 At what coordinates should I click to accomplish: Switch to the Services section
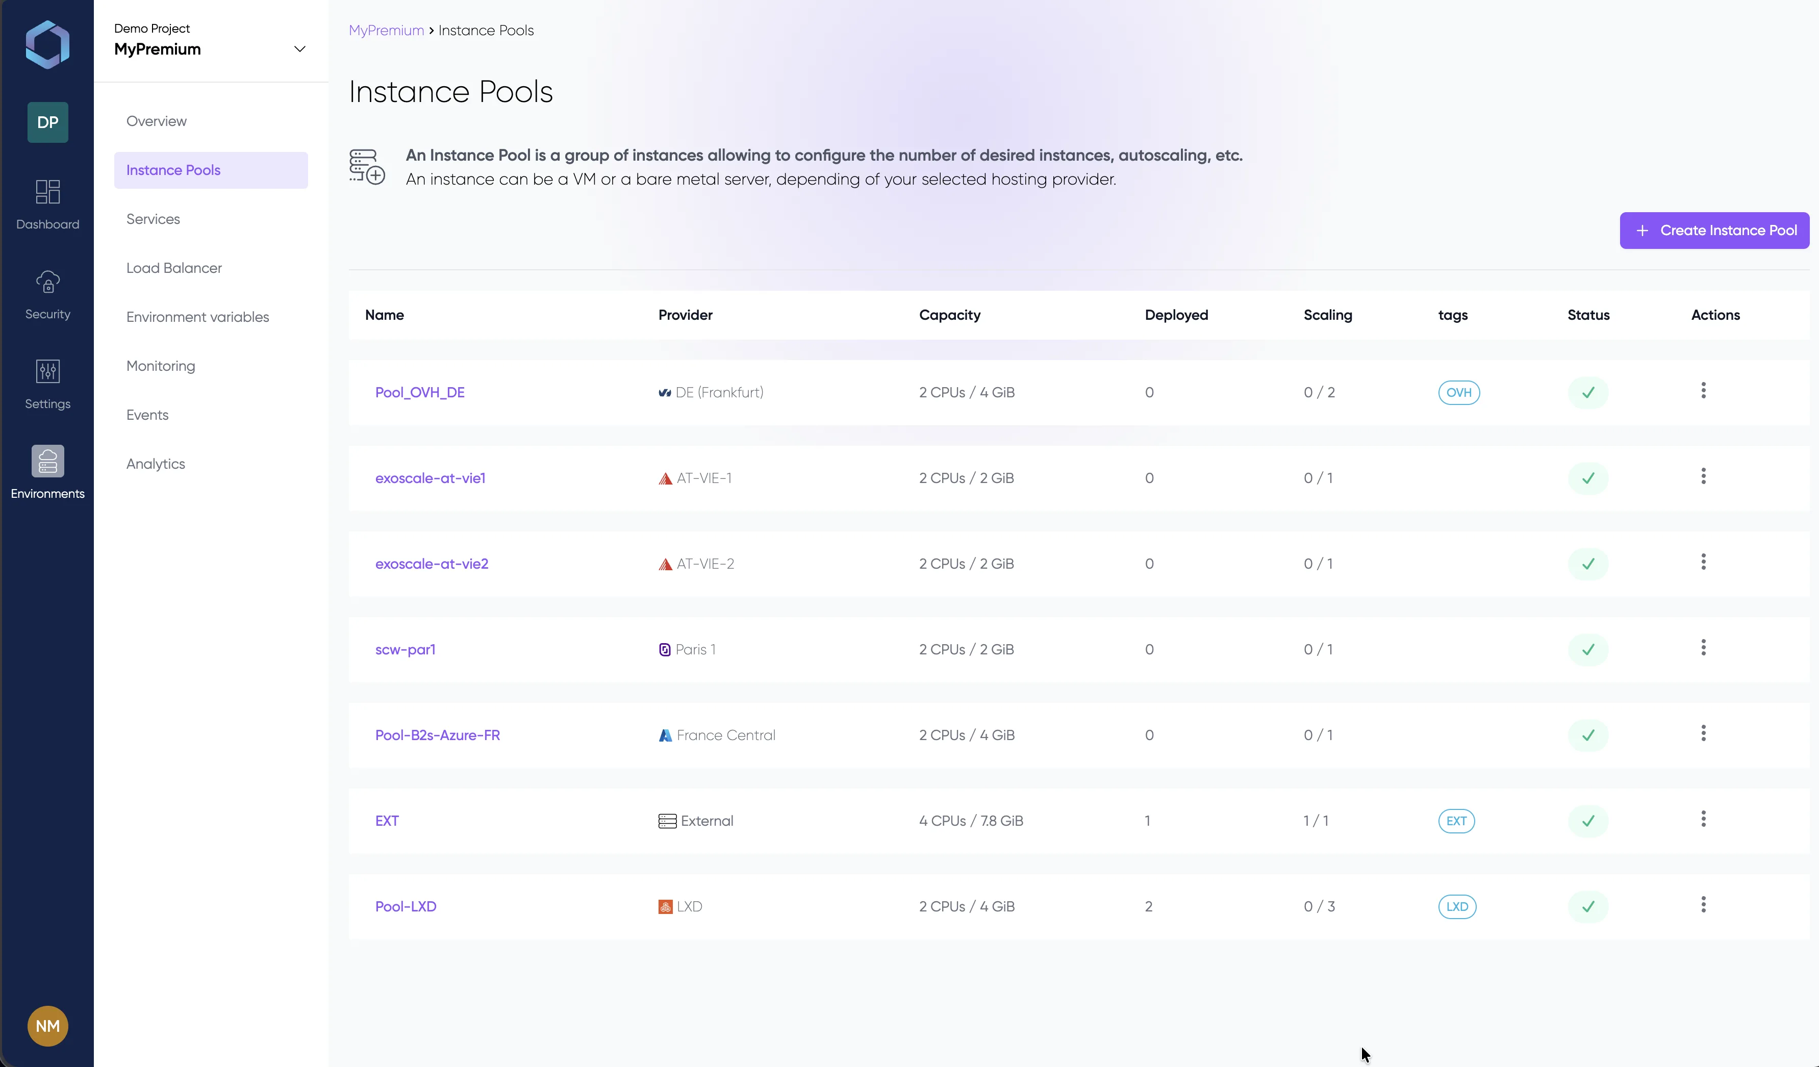click(x=153, y=219)
